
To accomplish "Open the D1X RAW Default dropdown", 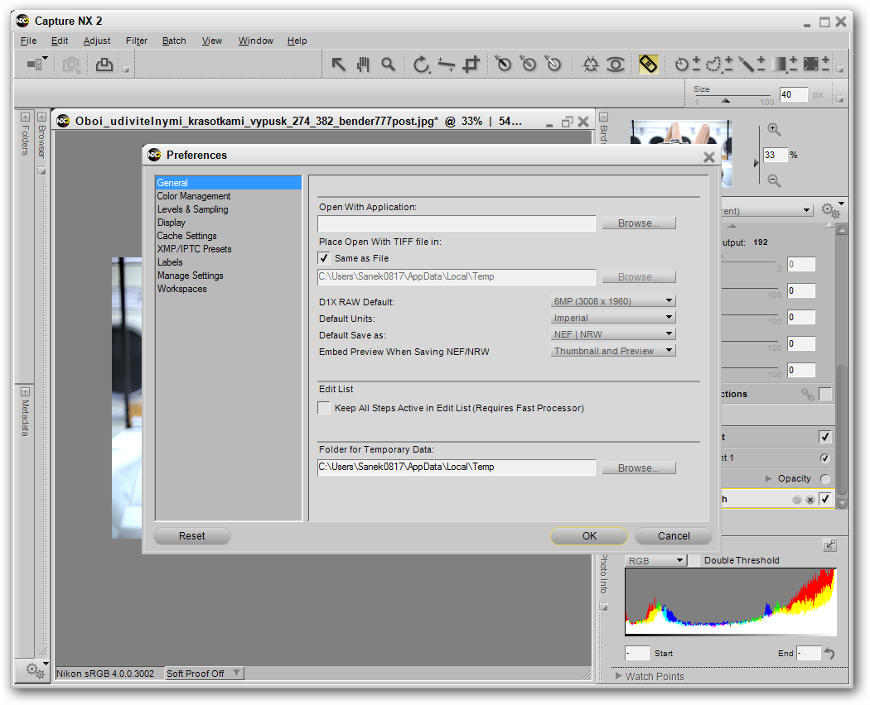I will point(613,301).
